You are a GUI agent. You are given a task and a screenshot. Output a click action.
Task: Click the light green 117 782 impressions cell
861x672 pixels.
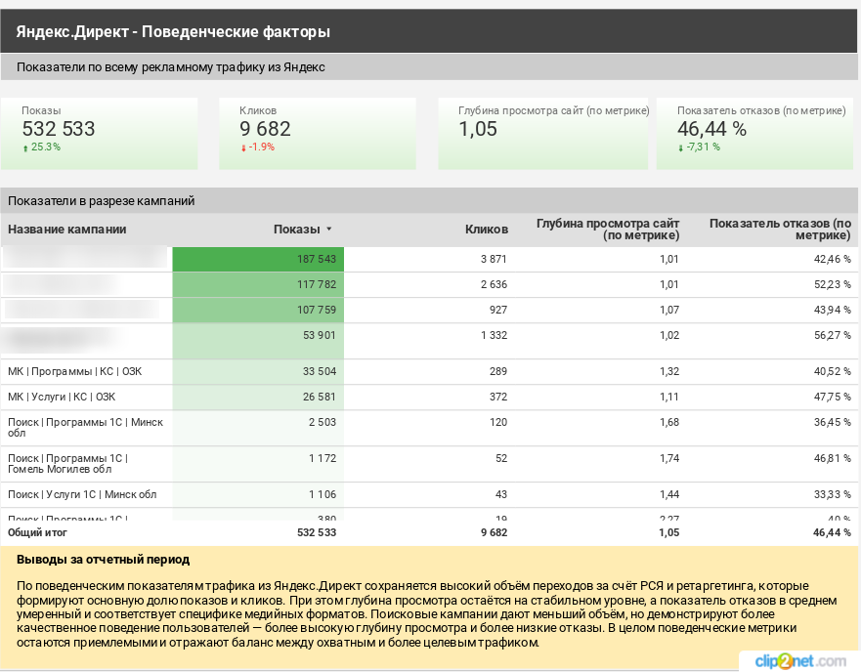click(x=258, y=284)
